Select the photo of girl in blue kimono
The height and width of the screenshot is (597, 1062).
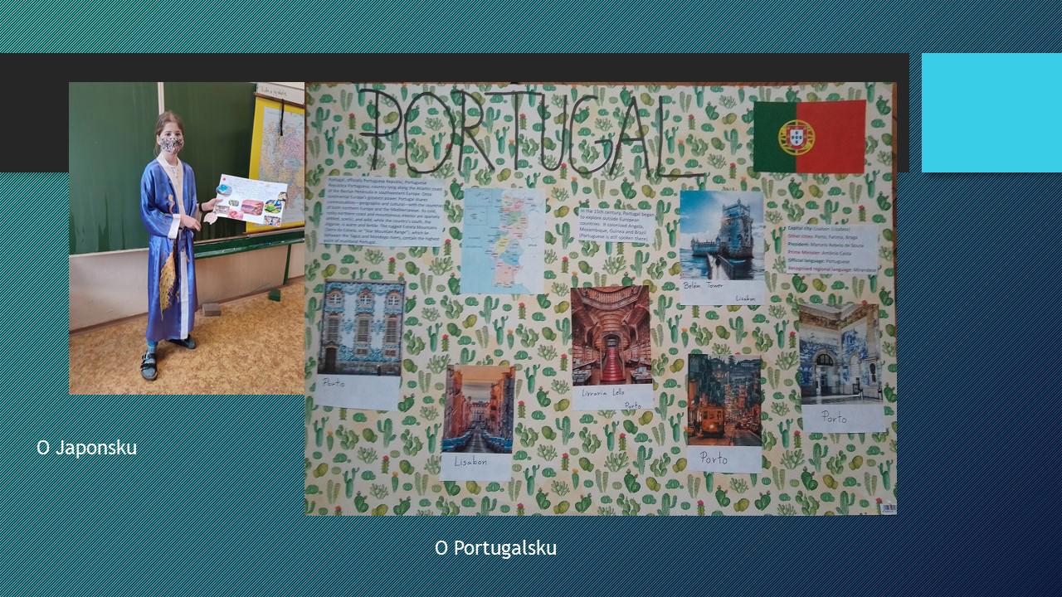[187, 238]
